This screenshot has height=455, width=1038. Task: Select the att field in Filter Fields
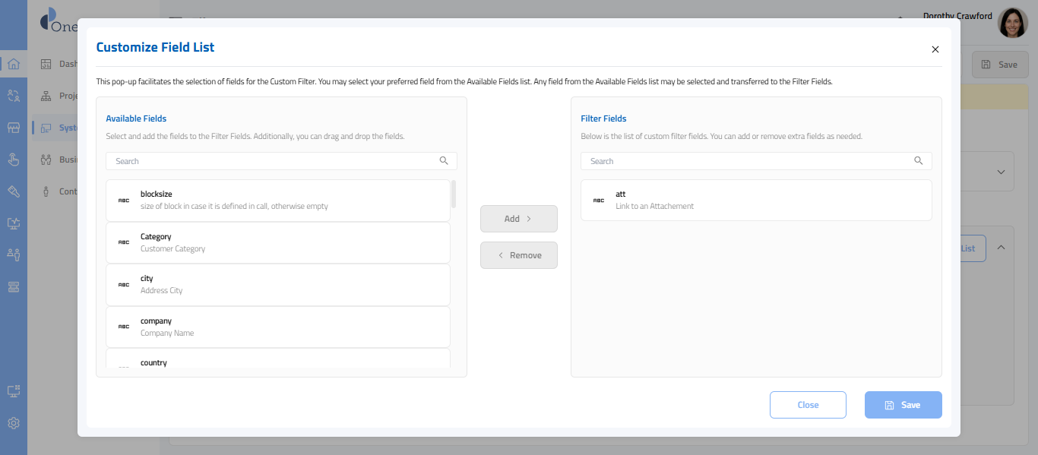(x=755, y=201)
